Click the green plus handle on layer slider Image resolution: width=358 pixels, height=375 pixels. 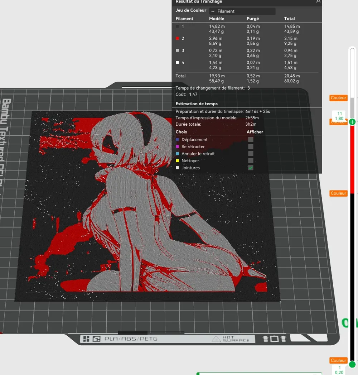352,122
